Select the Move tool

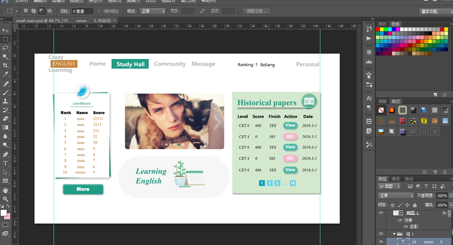pyautogui.click(x=5, y=30)
